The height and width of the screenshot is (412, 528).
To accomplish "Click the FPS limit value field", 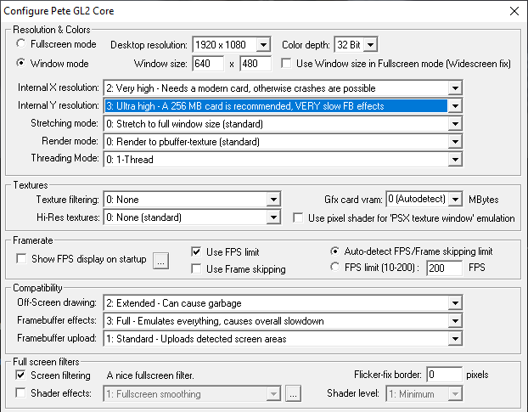I will click(444, 268).
